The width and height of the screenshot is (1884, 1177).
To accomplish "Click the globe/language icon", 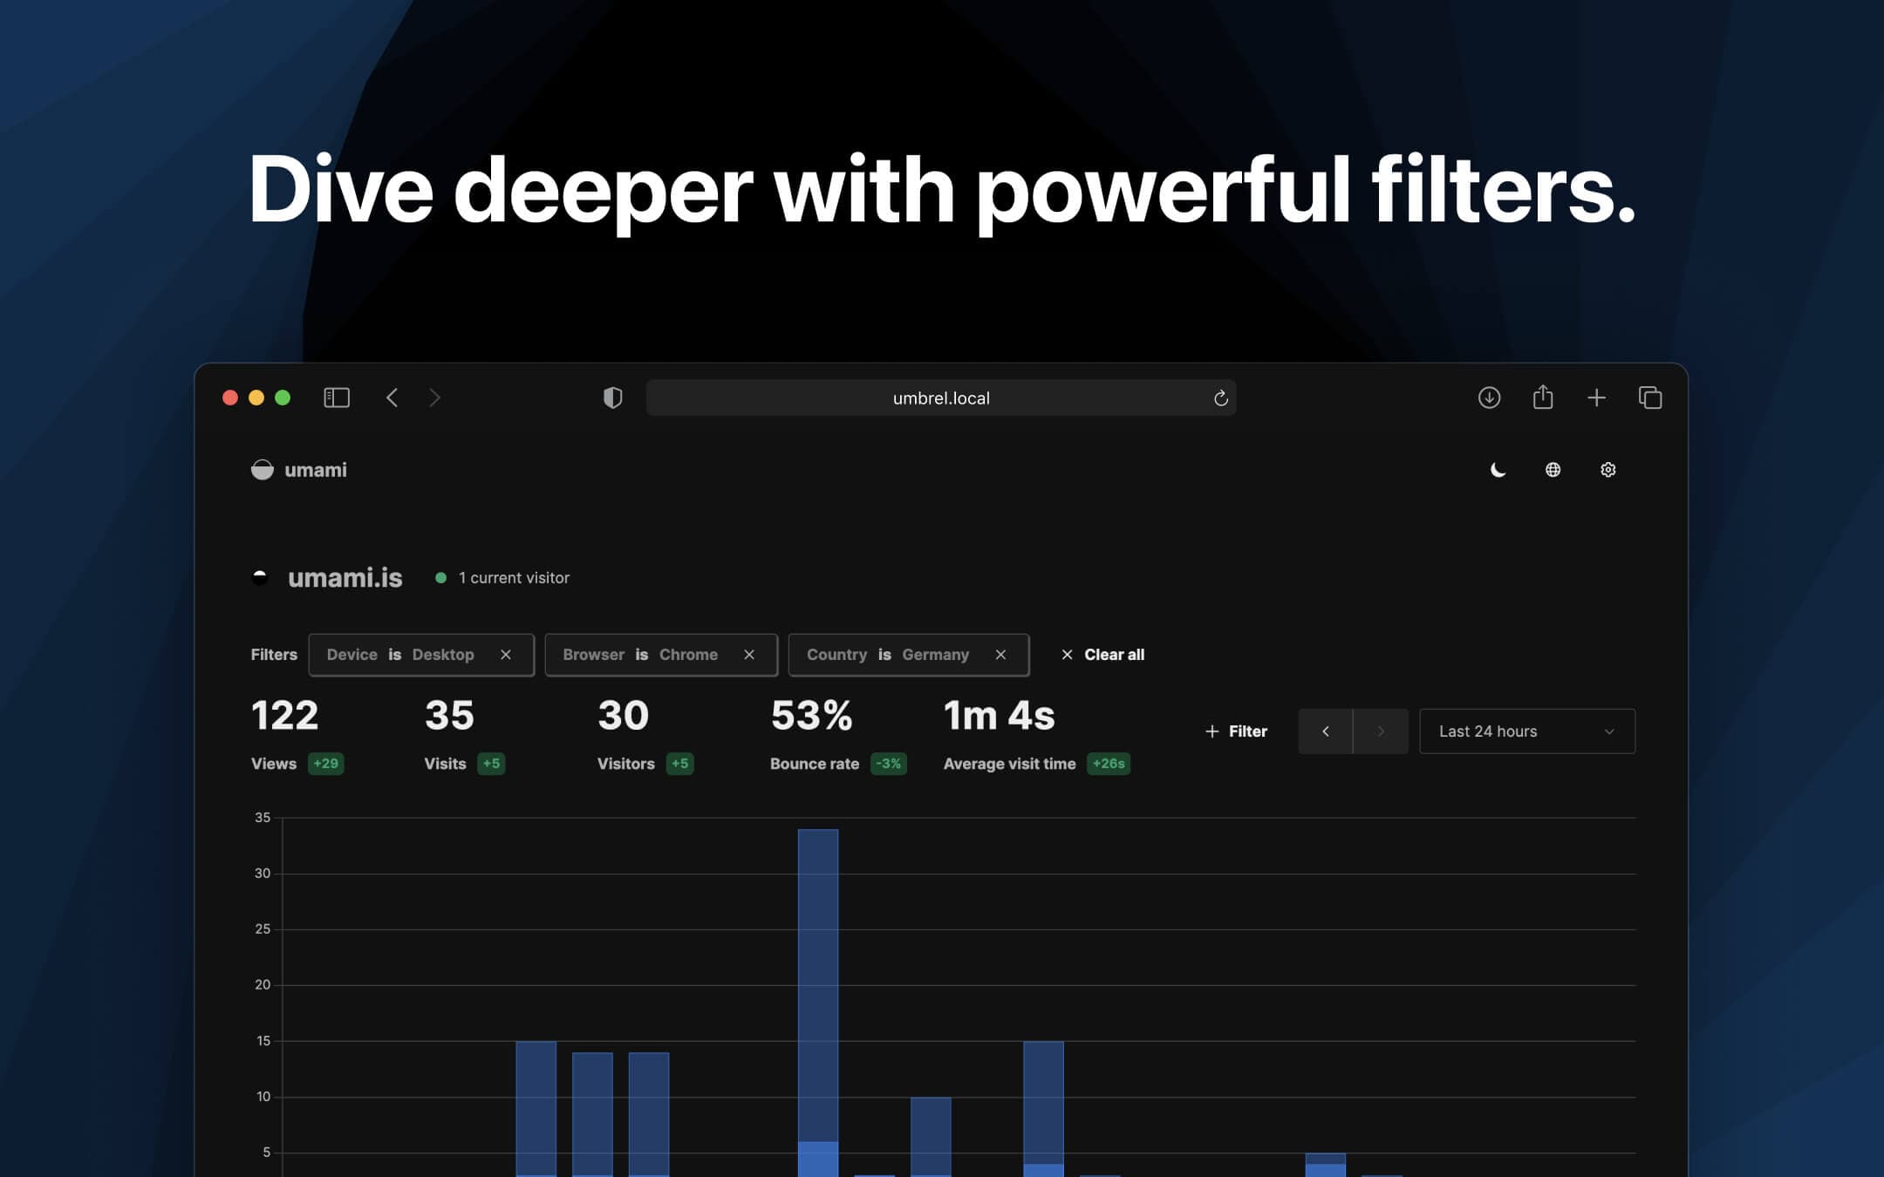I will [x=1553, y=469].
